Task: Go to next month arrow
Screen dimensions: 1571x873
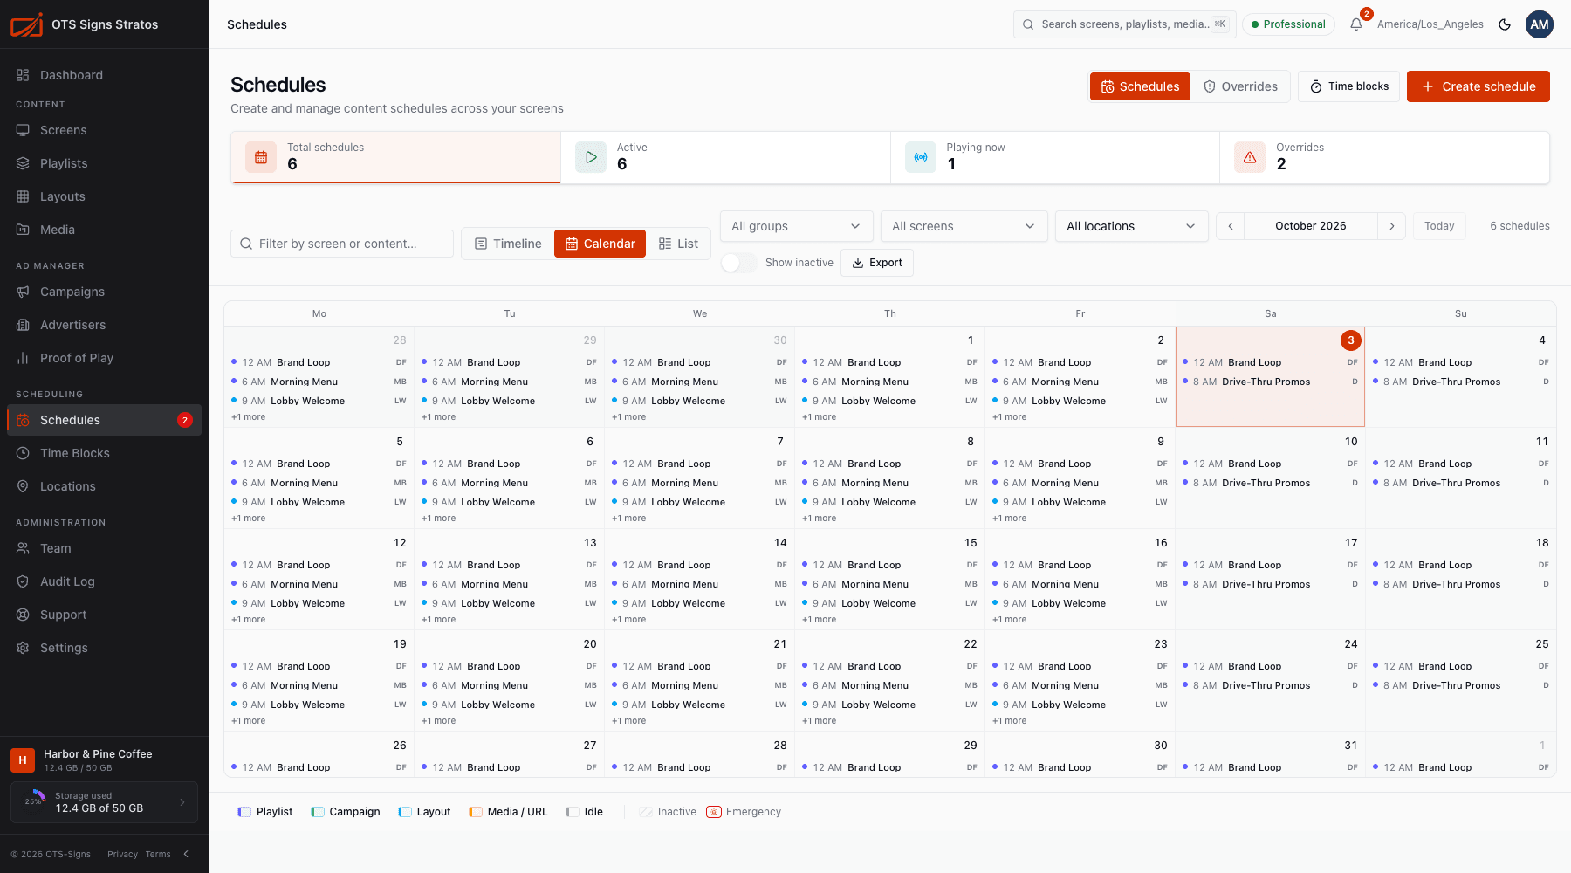Action: point(1392,226)
